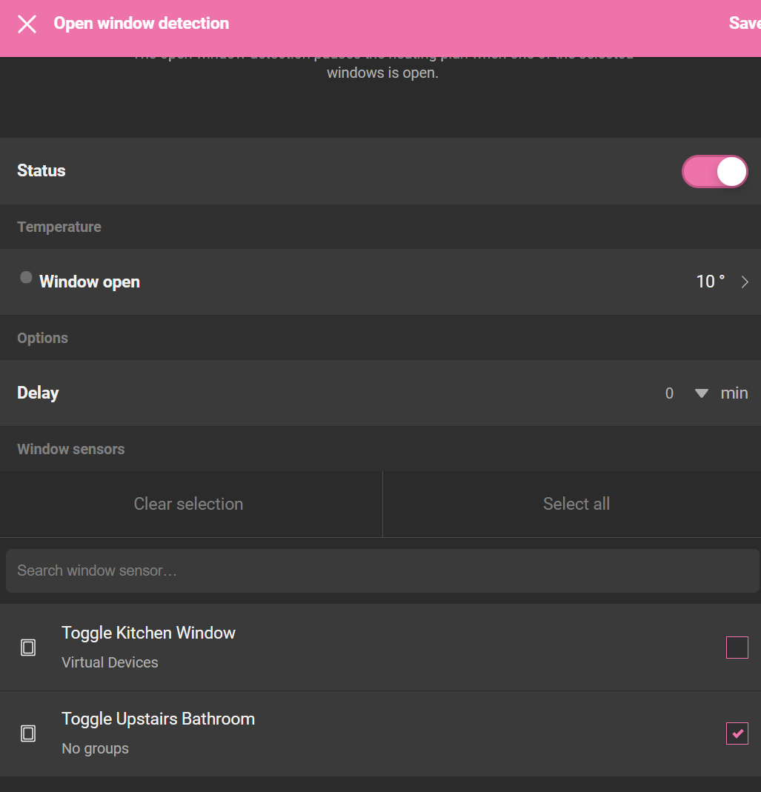This screenshot has height=792, width=761.
Task: Click the Delay value 0
Action: (x=669, y=393)
